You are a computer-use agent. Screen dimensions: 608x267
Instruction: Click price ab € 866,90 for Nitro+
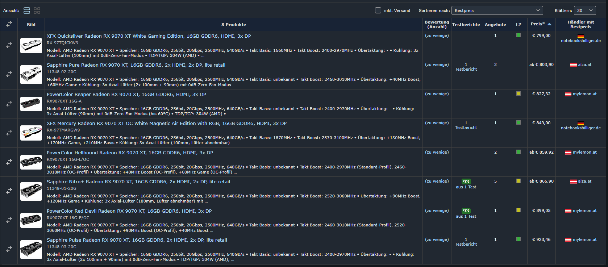[x=541, y=181]
